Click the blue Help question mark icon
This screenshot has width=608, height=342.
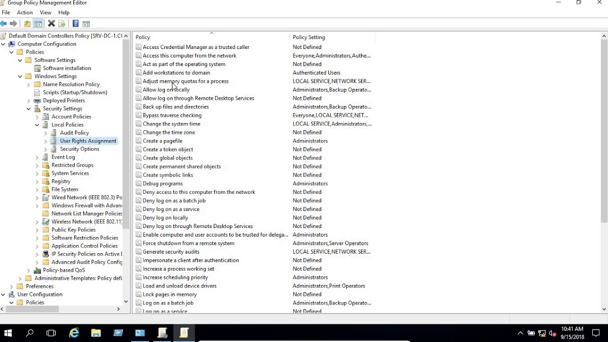coord(76,24)
